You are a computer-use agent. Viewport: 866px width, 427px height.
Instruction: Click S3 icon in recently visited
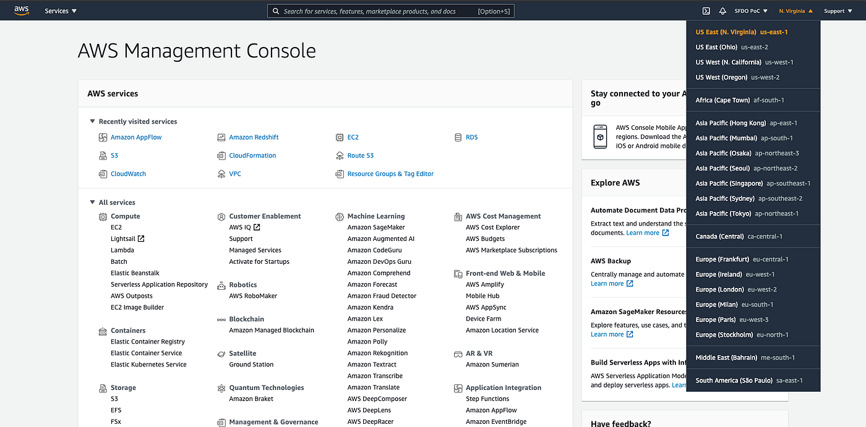pyautogui.click(x=103, y=156)
